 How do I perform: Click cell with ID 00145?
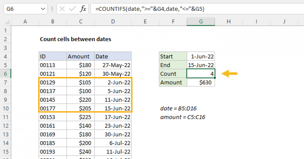52,100
